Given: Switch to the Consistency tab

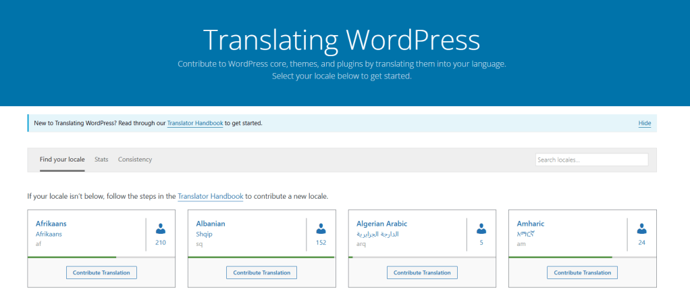Looking at the screenshot, I should click(x=135, y=160).
